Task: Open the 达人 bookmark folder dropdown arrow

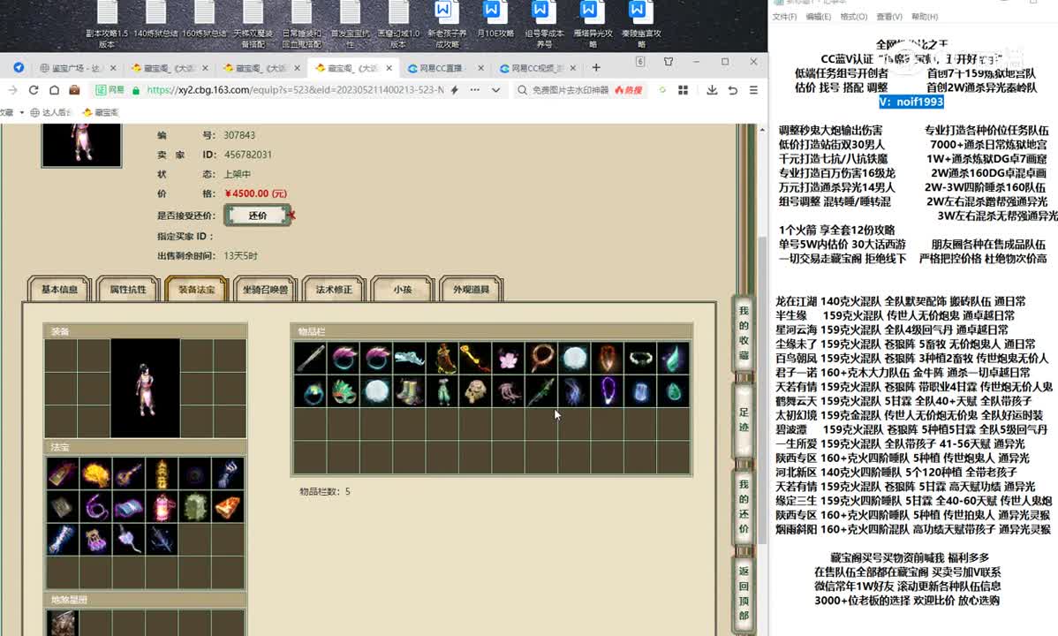Action: tap(22, 111)
